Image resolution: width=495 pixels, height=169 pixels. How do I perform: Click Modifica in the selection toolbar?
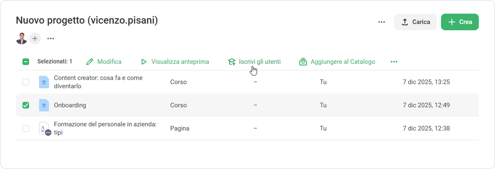coord(104,62)
